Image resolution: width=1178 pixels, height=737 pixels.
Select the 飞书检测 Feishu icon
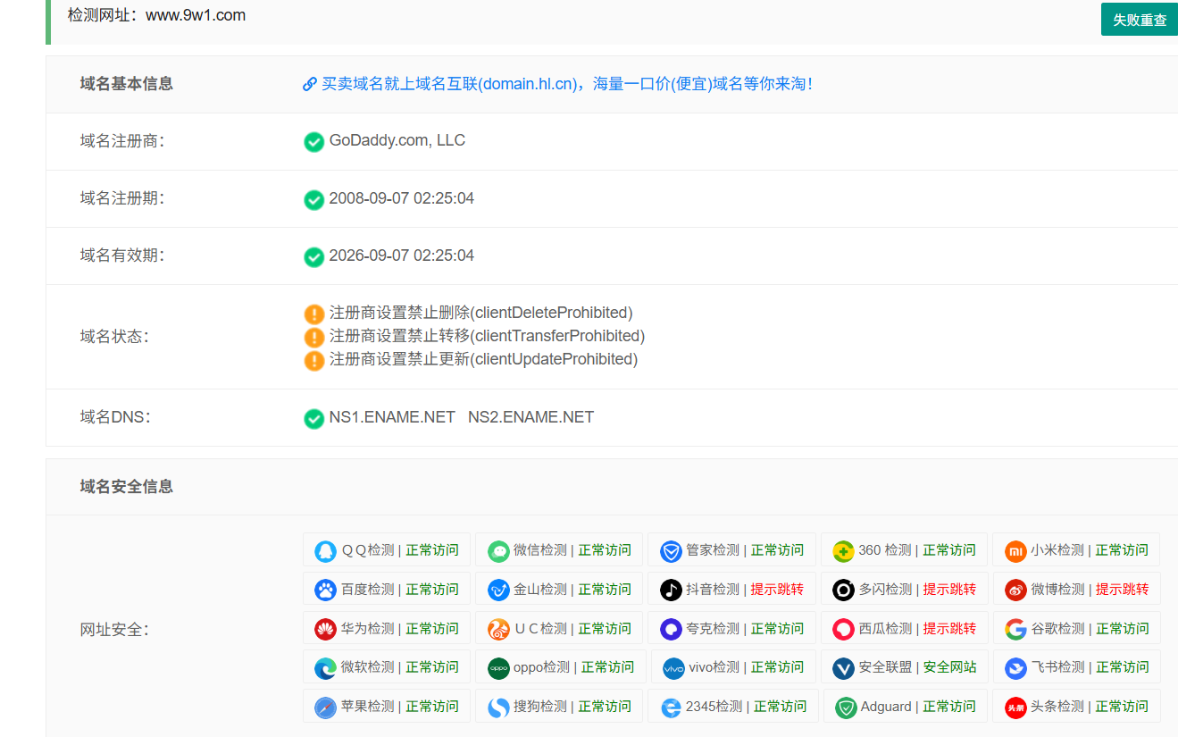(x=1015, y=666)
